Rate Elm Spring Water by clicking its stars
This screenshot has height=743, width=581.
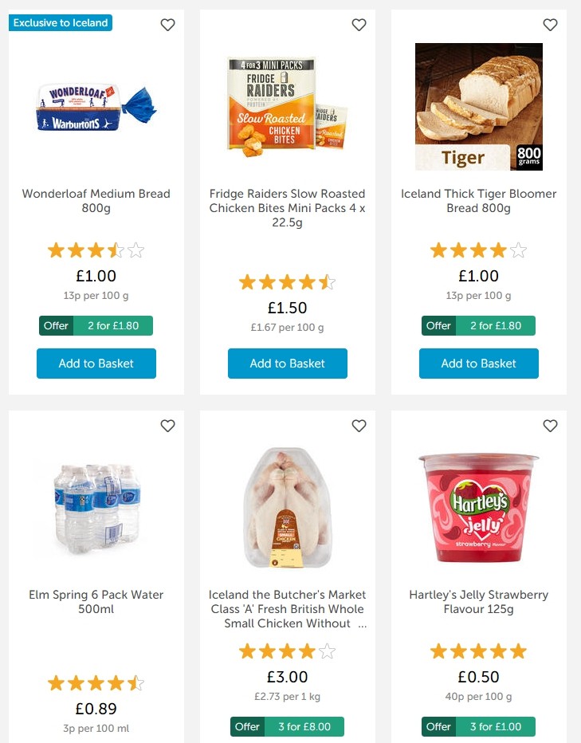click(96, 682)
